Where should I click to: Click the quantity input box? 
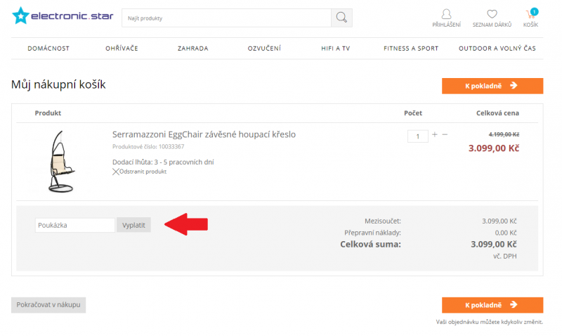pyautogui.click(x=417, y=136)
